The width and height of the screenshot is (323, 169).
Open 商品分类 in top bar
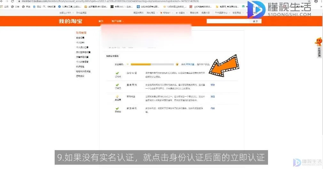pos(194,13)
